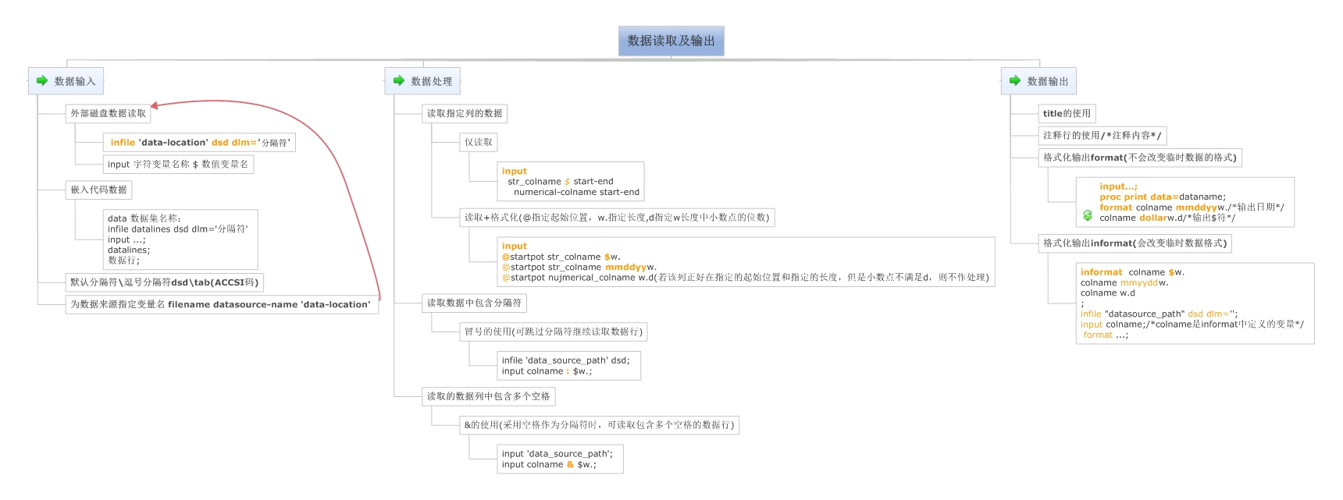The height and width of the screenshot is (500, 1343).
Task: Click the green round icon in the format note
Action: pyautogui.click(x=1088, y=215)
